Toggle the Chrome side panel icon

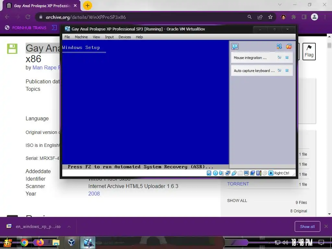click(x=304, y=17)
